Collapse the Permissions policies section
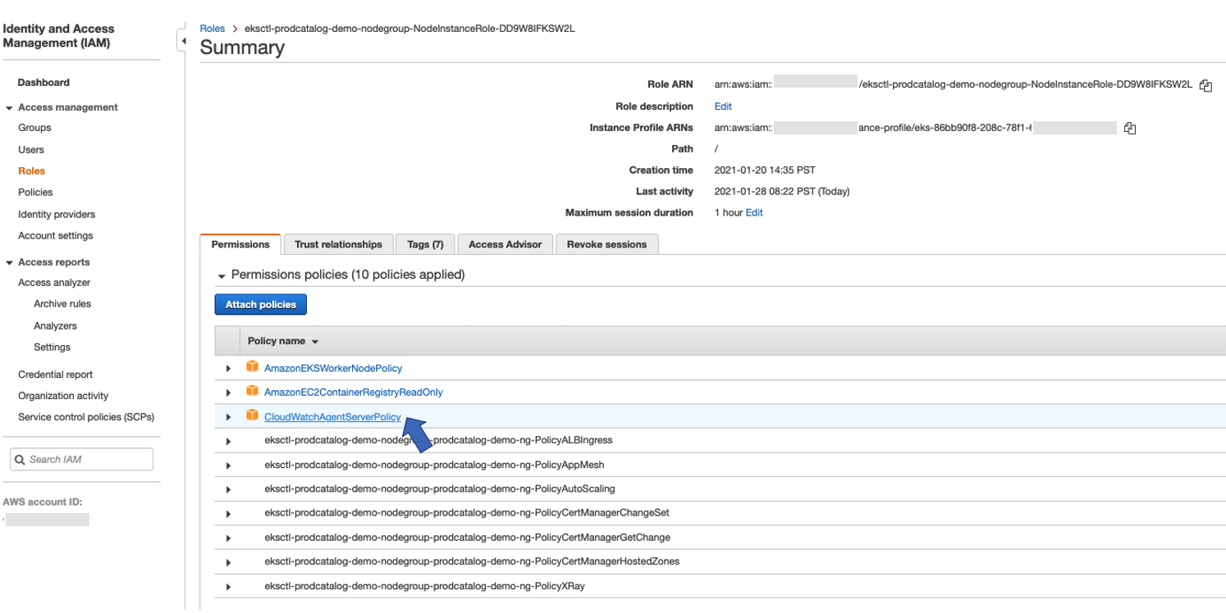This screenshot has width=1226, height=613. (222, 276)
